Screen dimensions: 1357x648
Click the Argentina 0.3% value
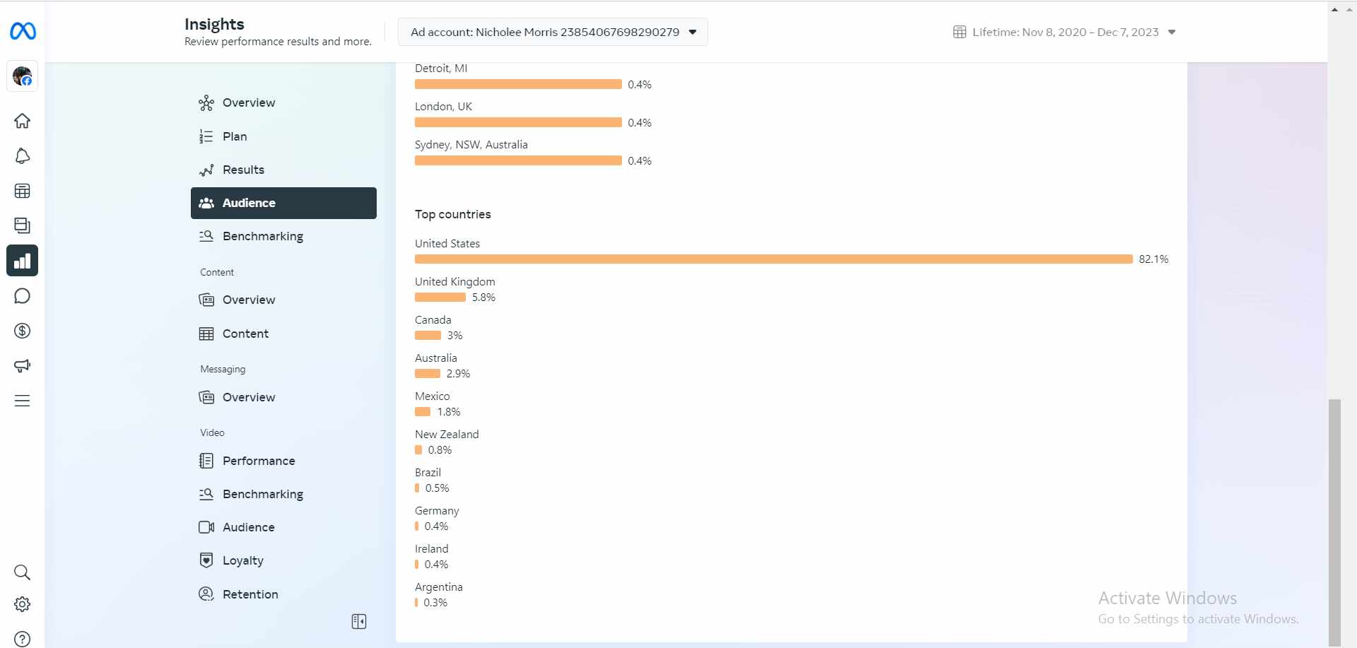pyautogui.click(x=435, y=603)
